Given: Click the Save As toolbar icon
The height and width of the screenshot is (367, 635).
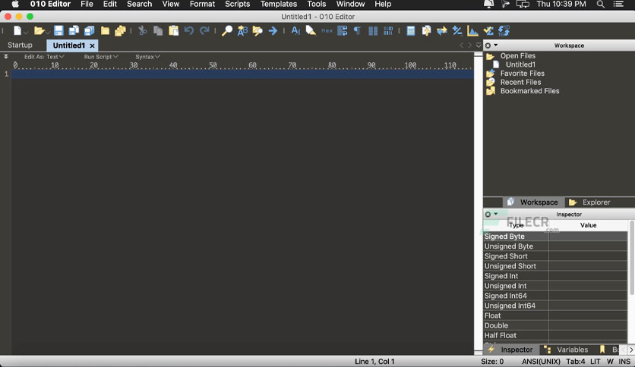Looking at the screenshot, I should [x=74, y=31].
